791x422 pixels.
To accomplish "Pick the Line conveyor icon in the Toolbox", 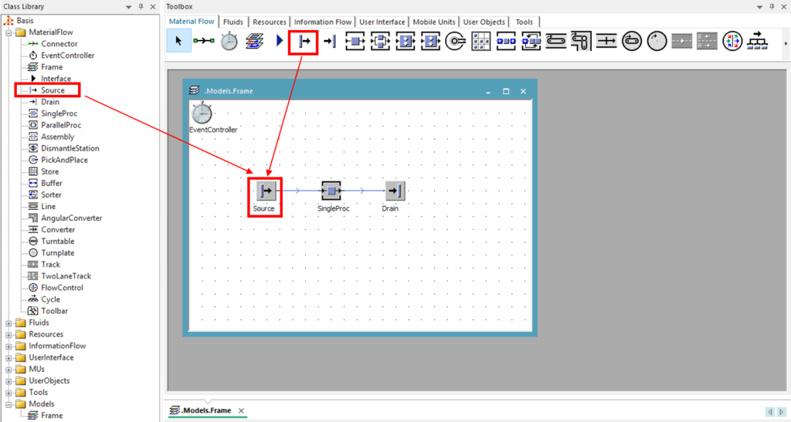I will 556,42.
